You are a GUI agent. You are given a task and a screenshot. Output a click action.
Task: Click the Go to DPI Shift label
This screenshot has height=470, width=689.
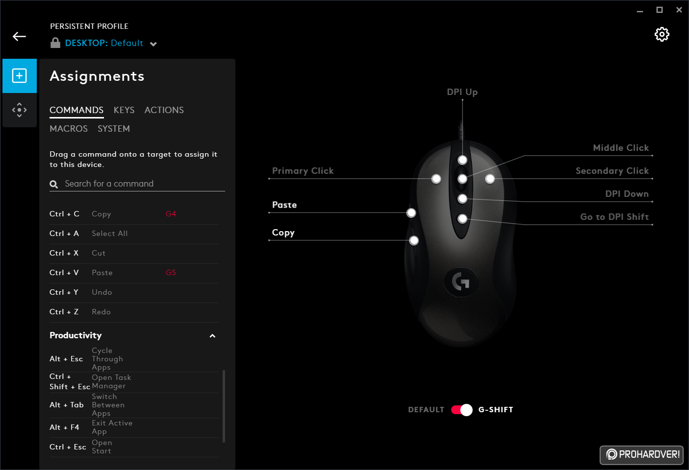coord(614,217)
